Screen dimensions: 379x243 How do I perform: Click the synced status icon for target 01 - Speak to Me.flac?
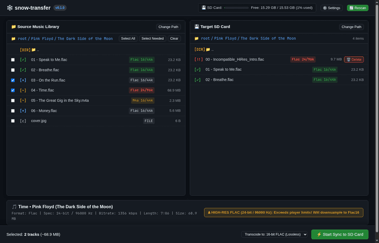click(197, 69)
